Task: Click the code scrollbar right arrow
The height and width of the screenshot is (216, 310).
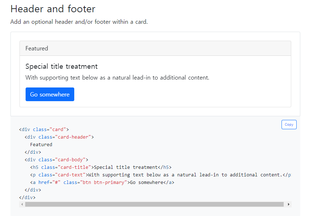Action: point(288,204)
